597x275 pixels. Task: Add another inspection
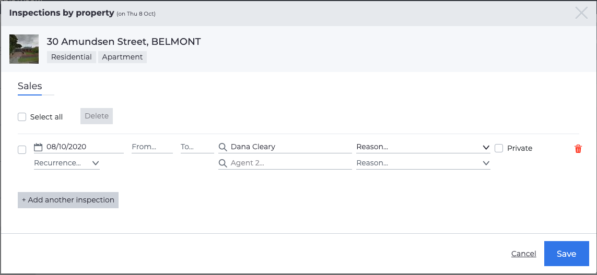(x=68, y=200)
